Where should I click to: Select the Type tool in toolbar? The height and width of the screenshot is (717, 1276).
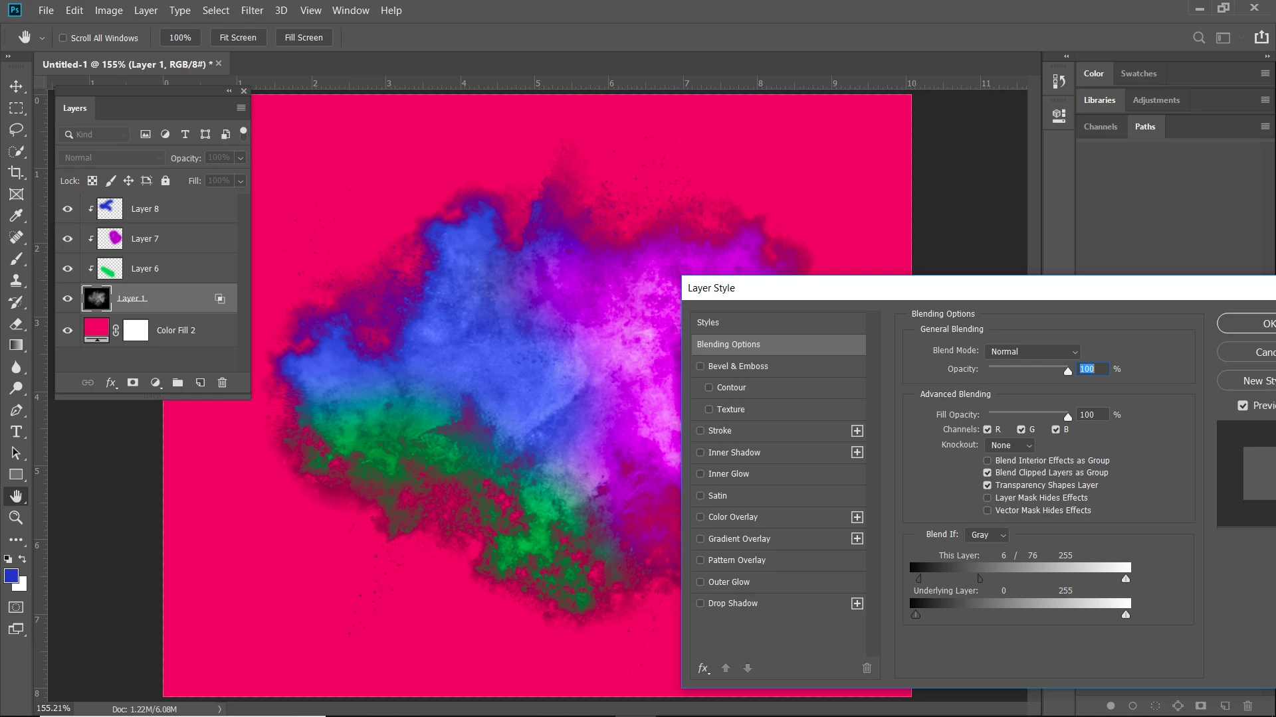[16, 432]
